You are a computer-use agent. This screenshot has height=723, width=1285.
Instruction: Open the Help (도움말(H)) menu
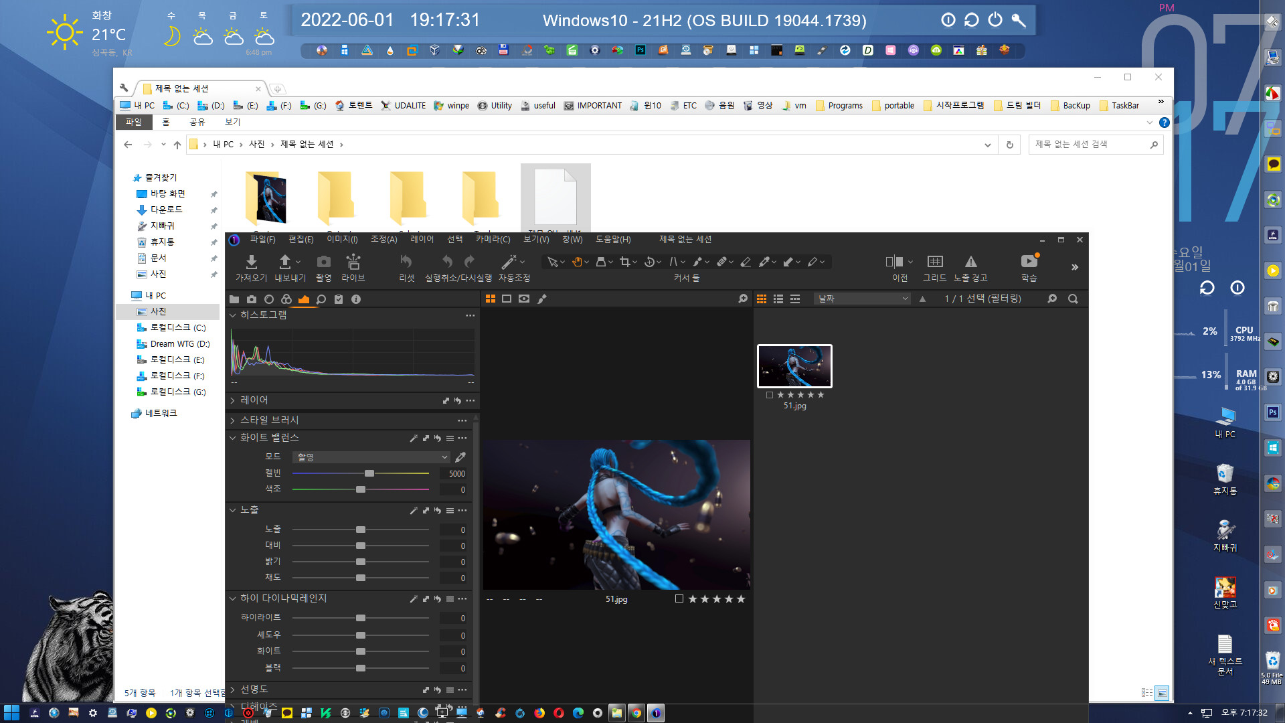(x=613, y=240)
